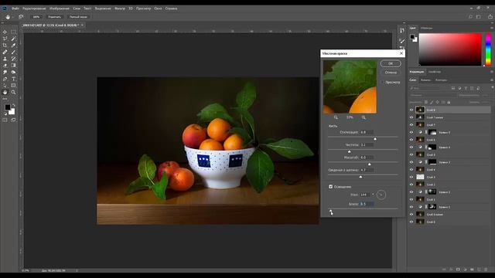Open Color panel flyout menu
495x278 pixels.
(x=492, y=28)
